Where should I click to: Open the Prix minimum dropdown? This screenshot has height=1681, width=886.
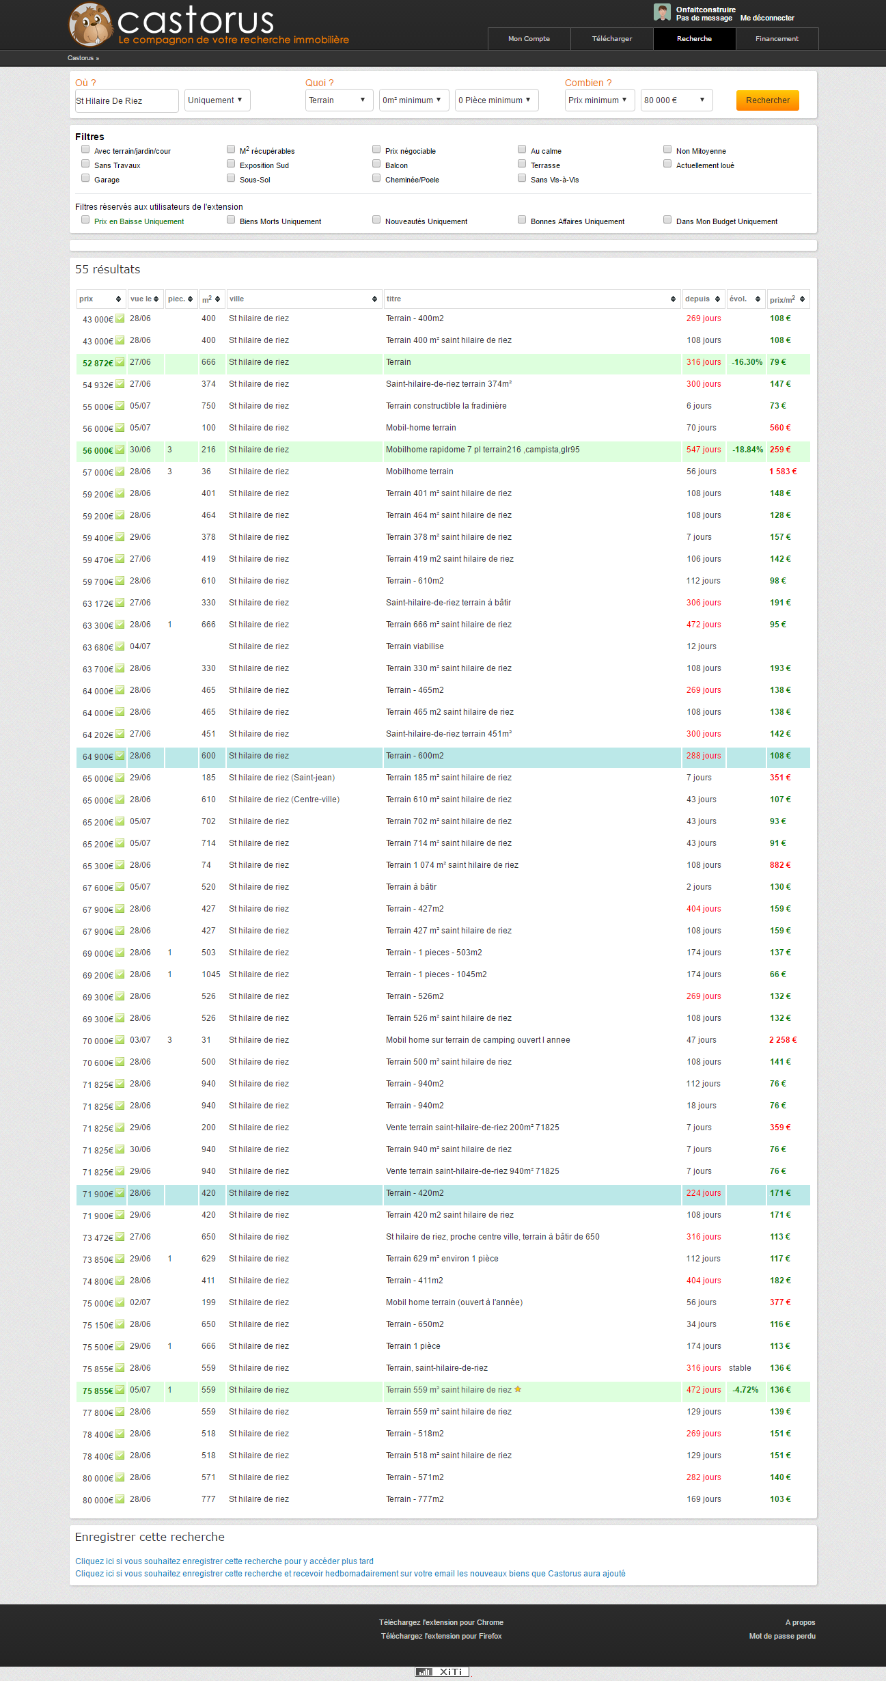(x=600, y=100)
